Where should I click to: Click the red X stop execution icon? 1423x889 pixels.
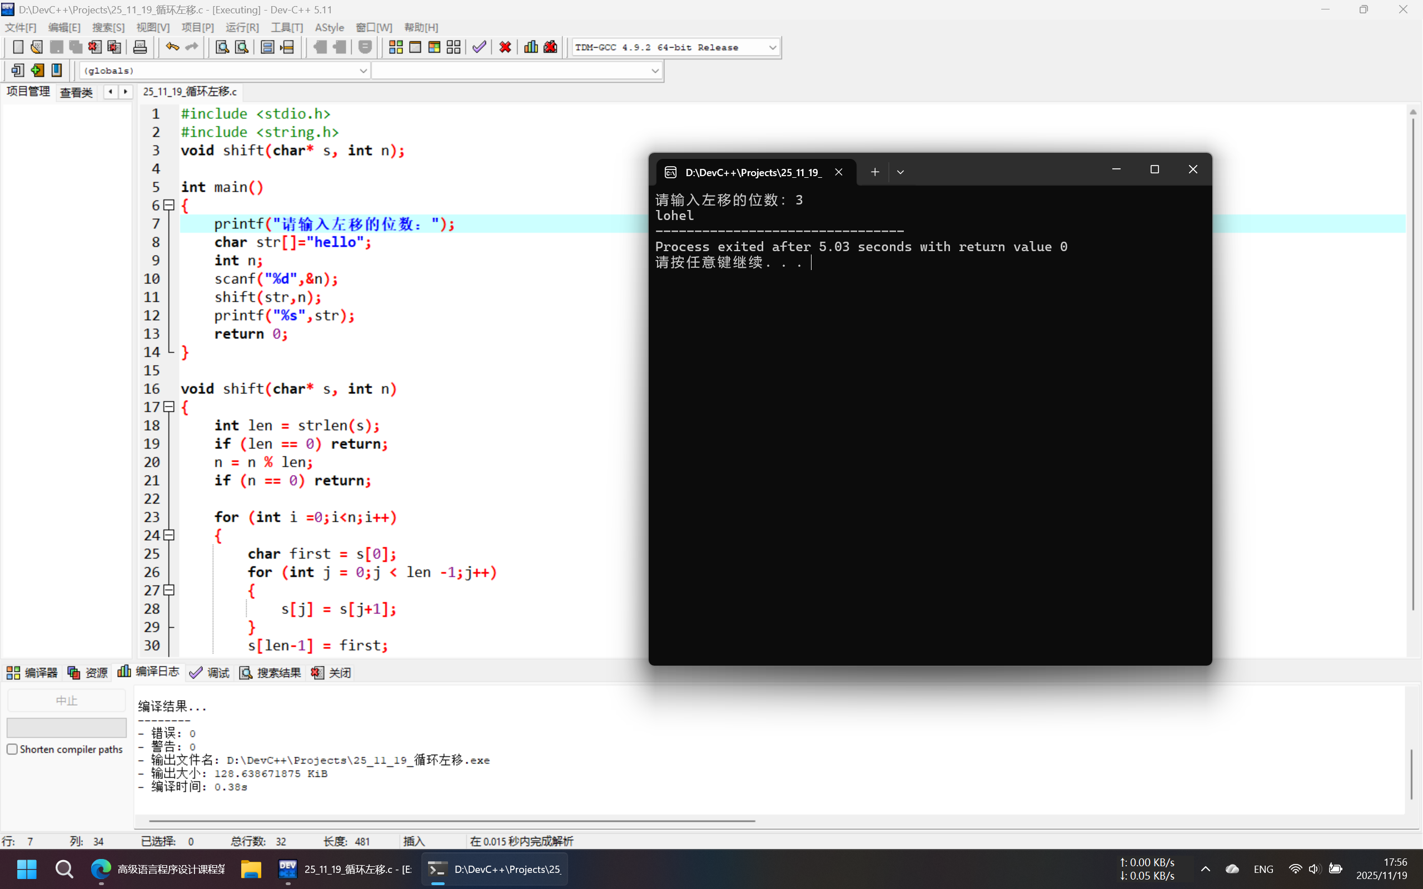[505, 47]
